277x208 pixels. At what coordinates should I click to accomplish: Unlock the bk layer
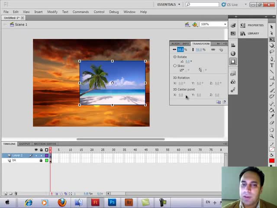pyautogui.click(x=41, y=160)
